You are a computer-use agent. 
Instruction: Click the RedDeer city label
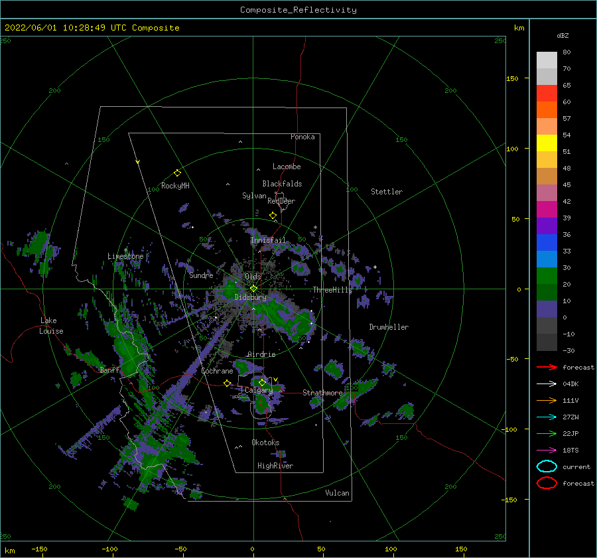(x=281, y=201)
